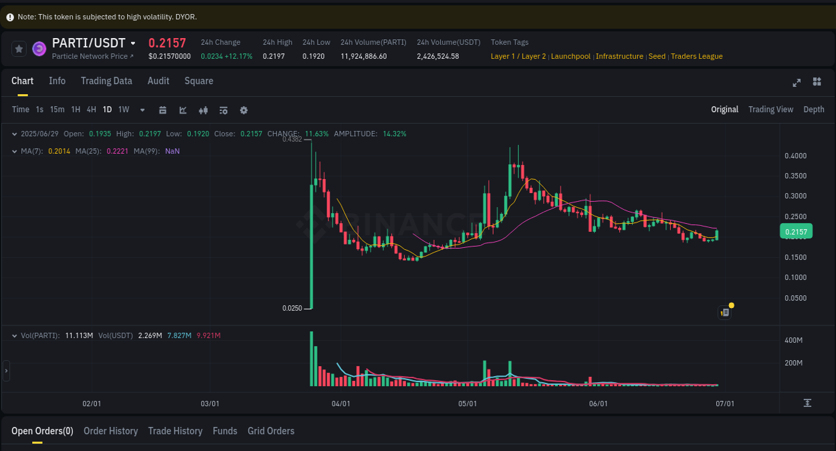Select the candlestick chart icon
Screen dimensions: 836x451
click(203, 110)
